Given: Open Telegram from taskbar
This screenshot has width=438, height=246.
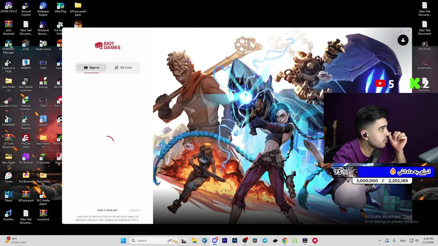Looking at the screenshot, I should (x=265, y=241).
